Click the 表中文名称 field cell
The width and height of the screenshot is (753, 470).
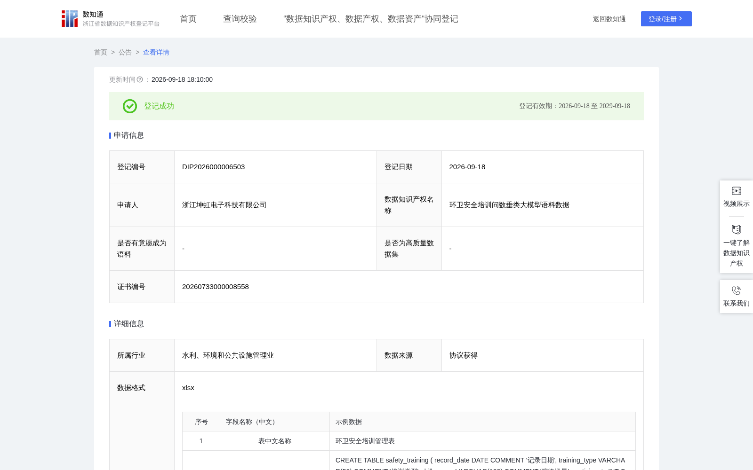point(275,441)
